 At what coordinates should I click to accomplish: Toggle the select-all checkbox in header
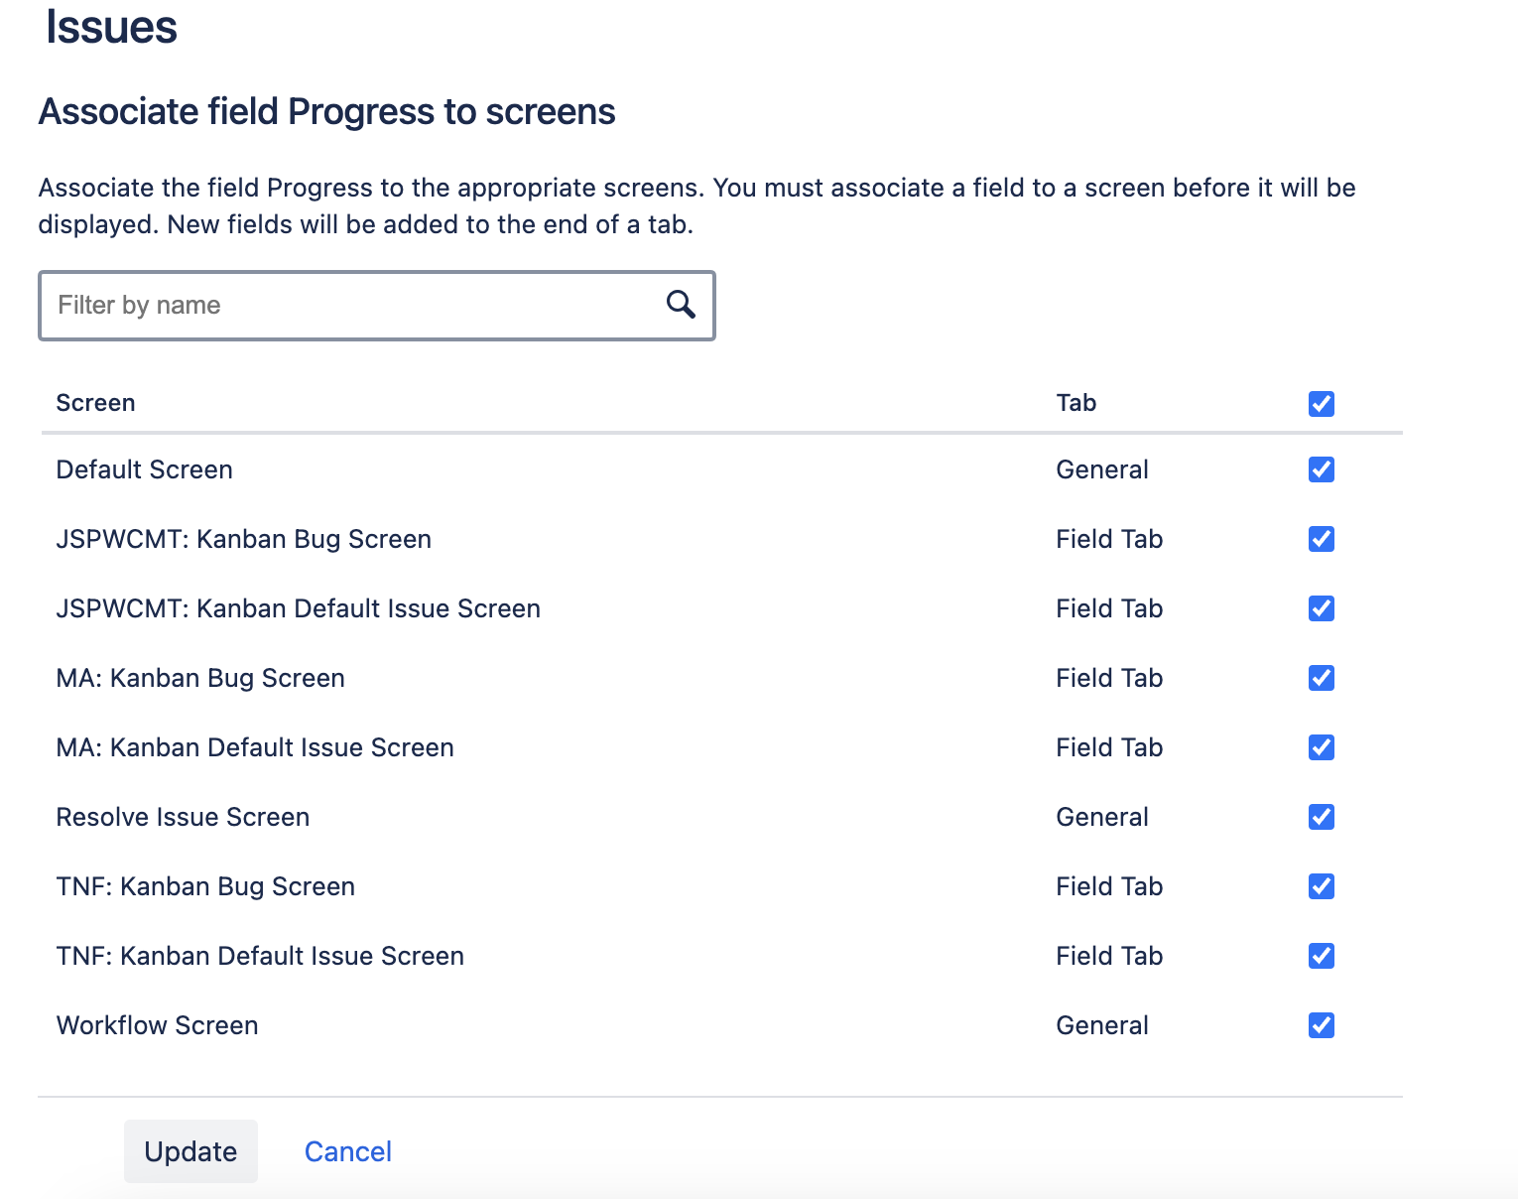[x=1321, y=404]
